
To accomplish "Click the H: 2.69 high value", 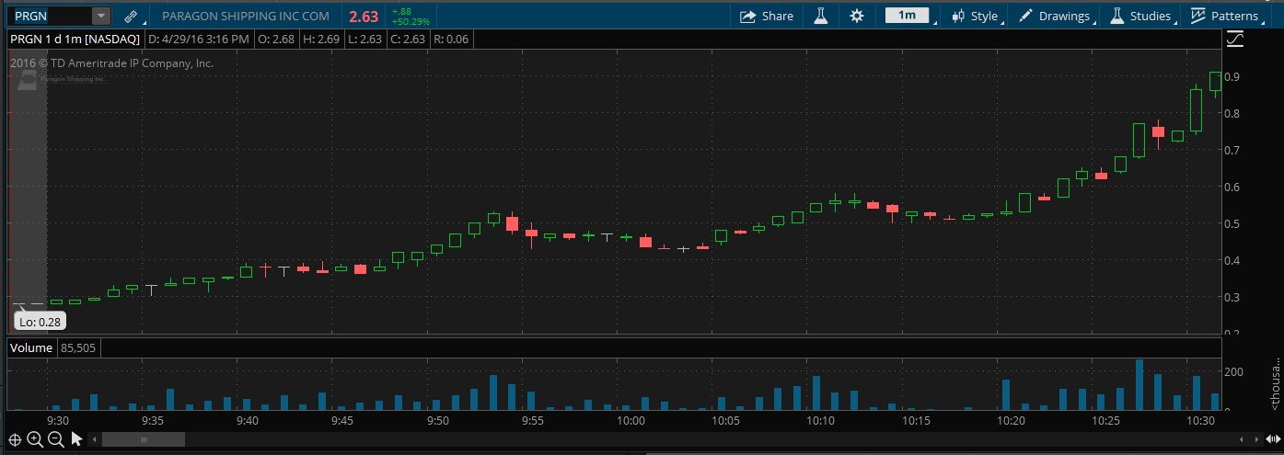I will pyautogui.click(x=321, y=39).
